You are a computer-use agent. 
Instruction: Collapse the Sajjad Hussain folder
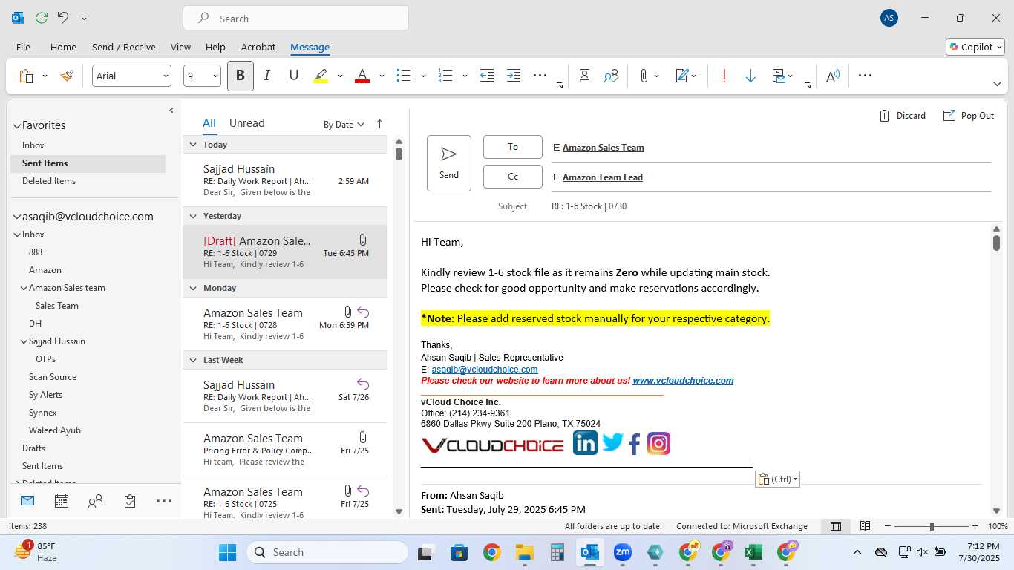(x=24, y=341)
